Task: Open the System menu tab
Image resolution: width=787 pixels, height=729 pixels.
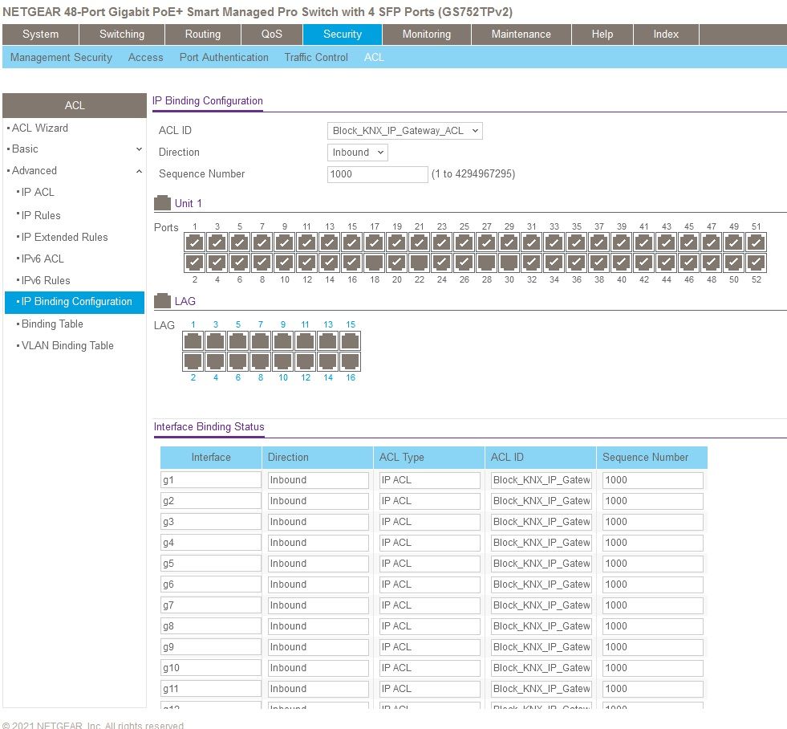Action: (40, 35)
